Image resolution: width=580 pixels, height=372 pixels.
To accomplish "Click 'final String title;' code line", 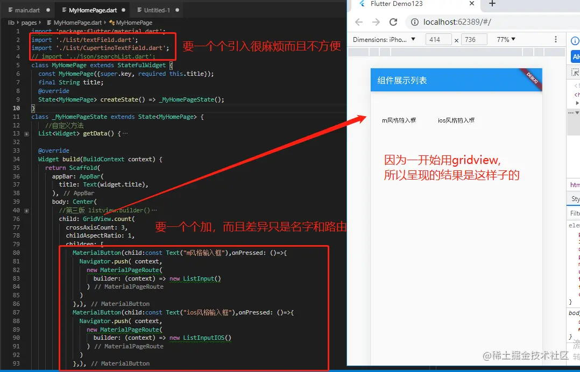I will (71, 82).
